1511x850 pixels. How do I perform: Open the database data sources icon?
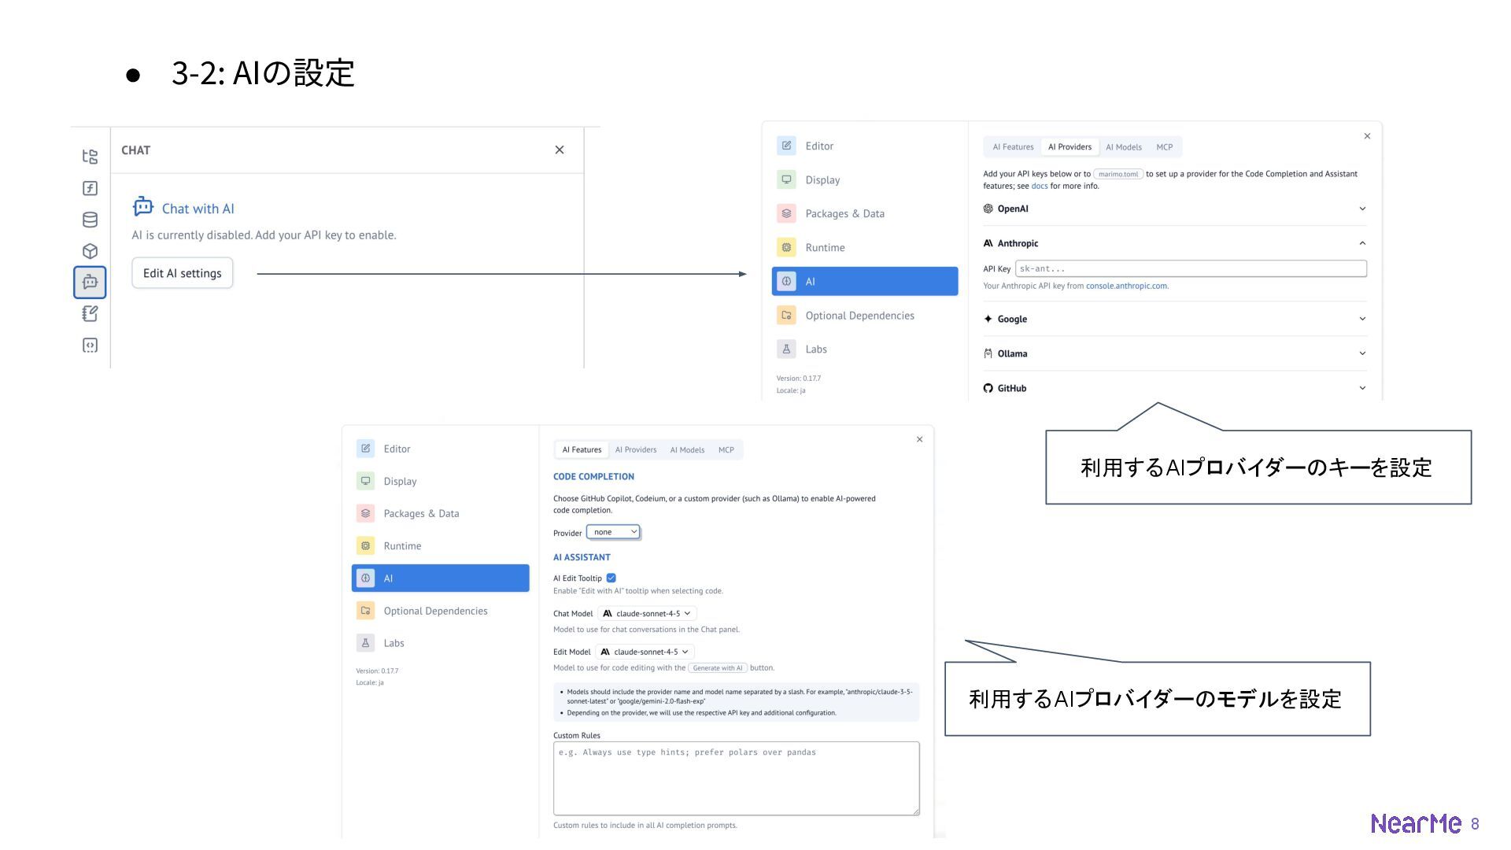point(90,220)
